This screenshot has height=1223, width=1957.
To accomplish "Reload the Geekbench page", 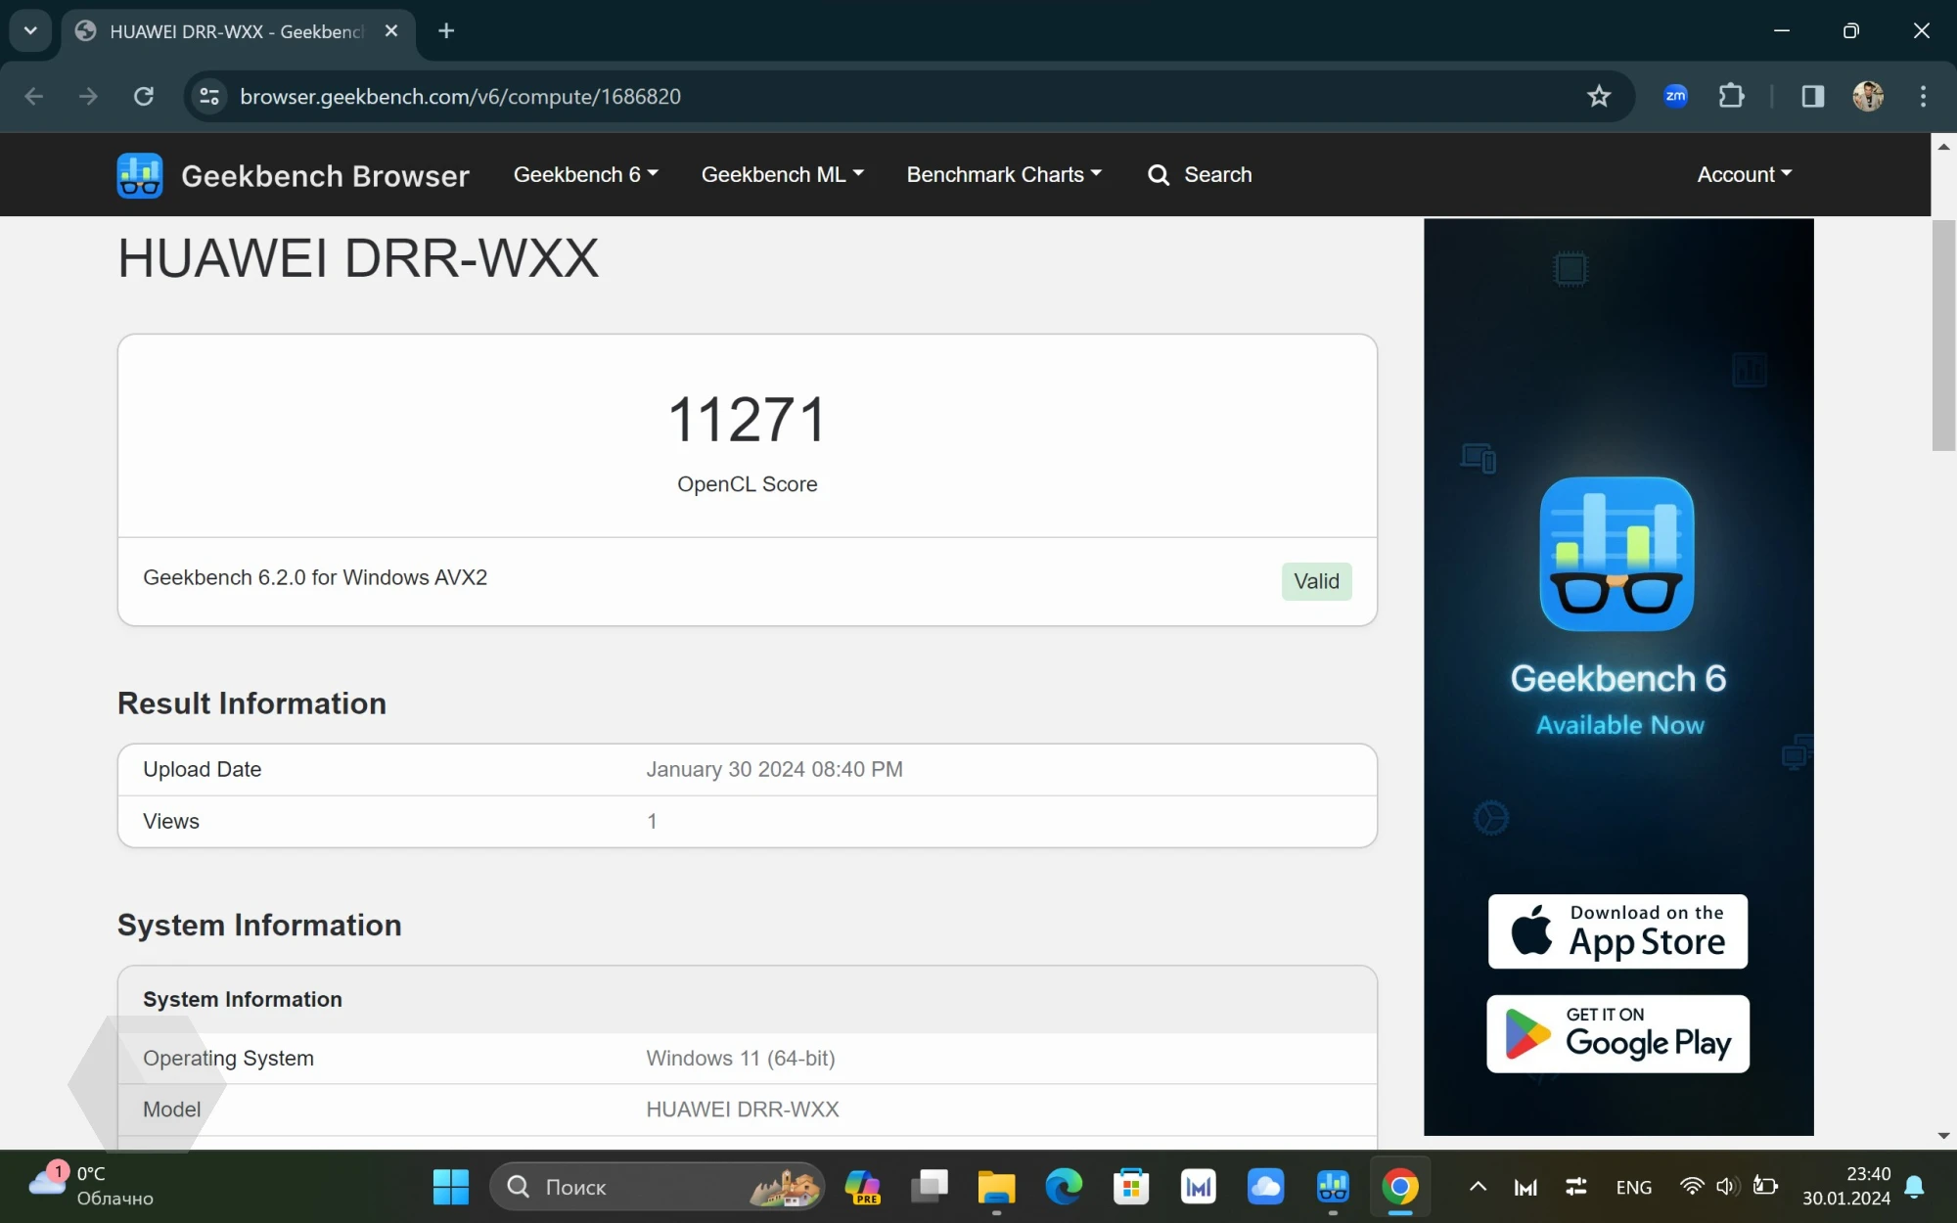I will tap(144, 96).
